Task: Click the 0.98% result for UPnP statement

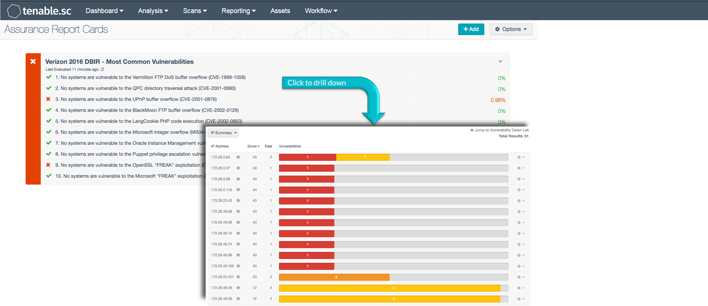Action: point(497,100)
